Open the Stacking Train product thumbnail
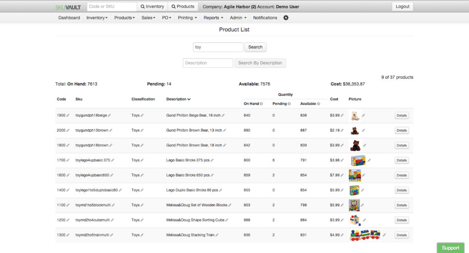This screenshot has width=469, height=253. [x=365, y=235]
